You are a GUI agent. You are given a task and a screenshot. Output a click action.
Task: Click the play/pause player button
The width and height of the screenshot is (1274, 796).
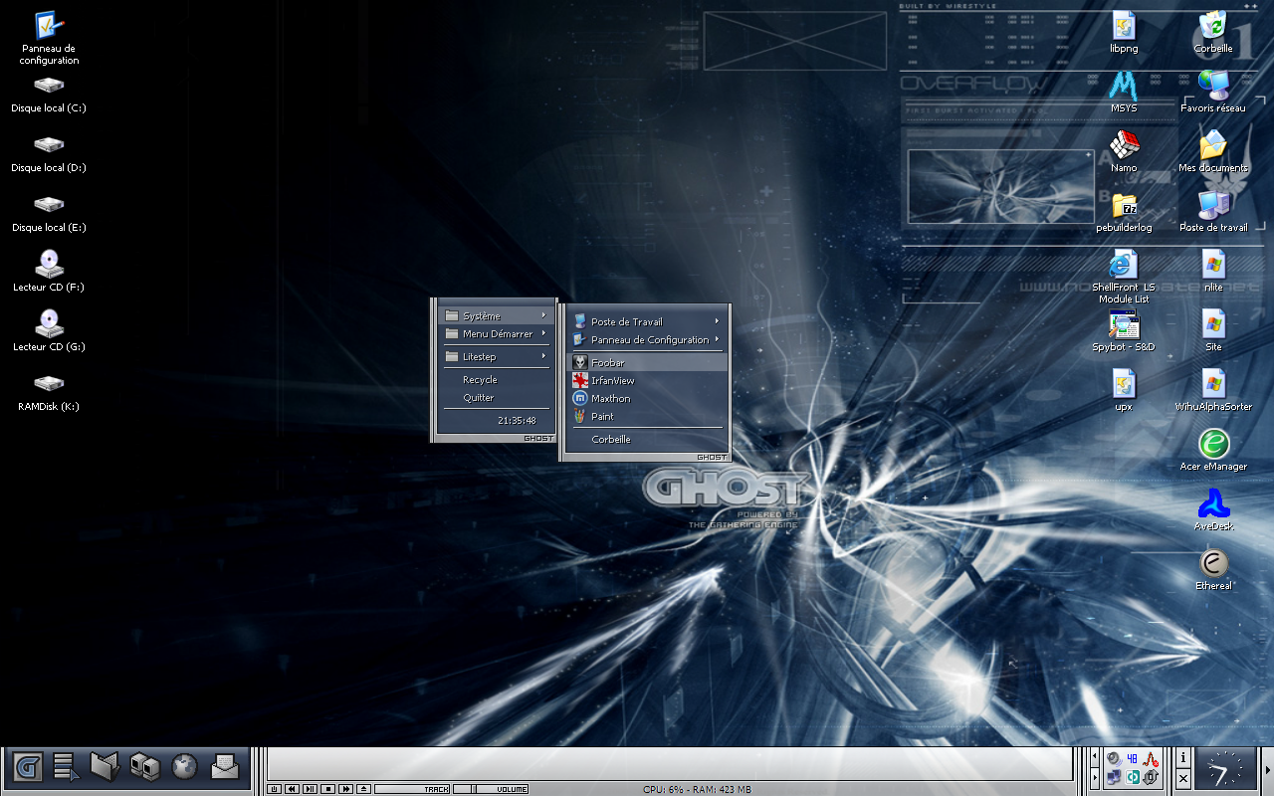click(310, 789)
